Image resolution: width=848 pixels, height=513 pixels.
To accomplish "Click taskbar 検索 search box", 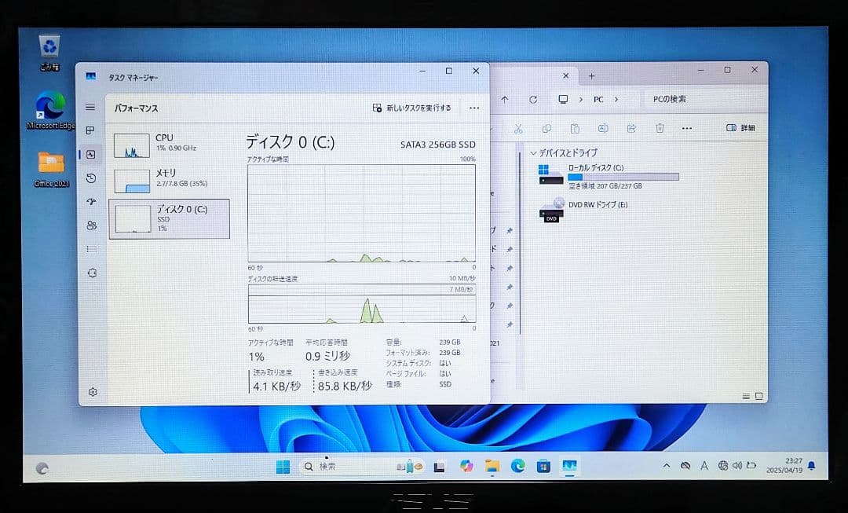I will tap(362, 467).
